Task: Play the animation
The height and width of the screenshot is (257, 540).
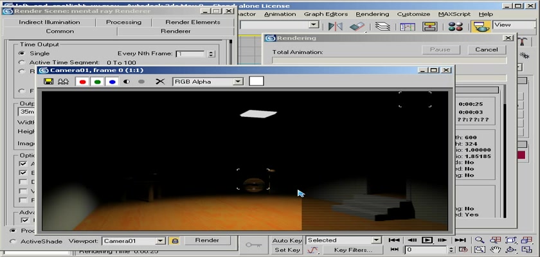Action: [x=427, y=240]
